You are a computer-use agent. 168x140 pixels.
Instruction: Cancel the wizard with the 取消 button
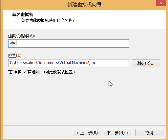pyautogui.click(x=149, y=132)
